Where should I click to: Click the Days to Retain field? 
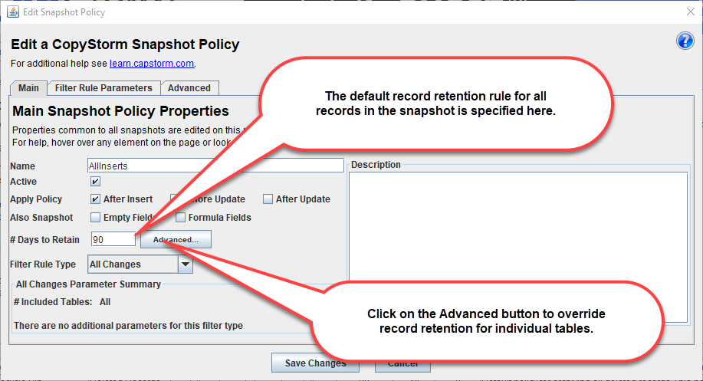[x=113, y=239]
